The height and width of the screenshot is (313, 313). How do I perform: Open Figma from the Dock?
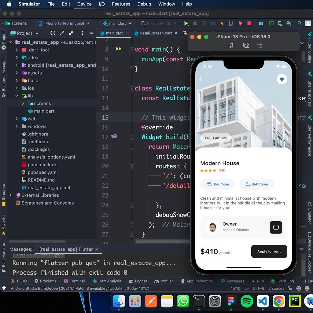pos(231,301)
